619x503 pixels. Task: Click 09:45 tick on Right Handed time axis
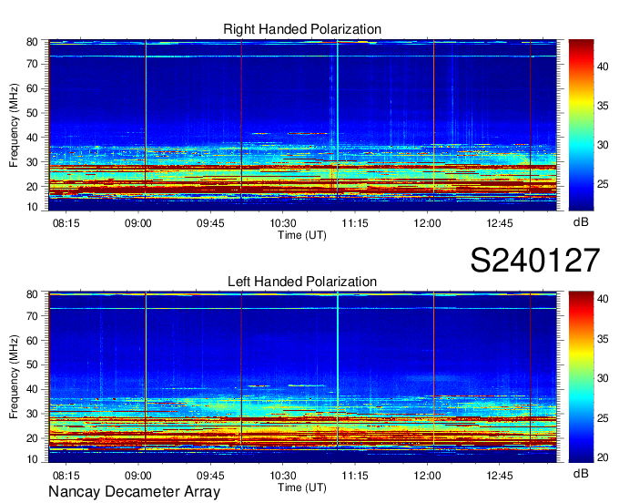[210, 223]
